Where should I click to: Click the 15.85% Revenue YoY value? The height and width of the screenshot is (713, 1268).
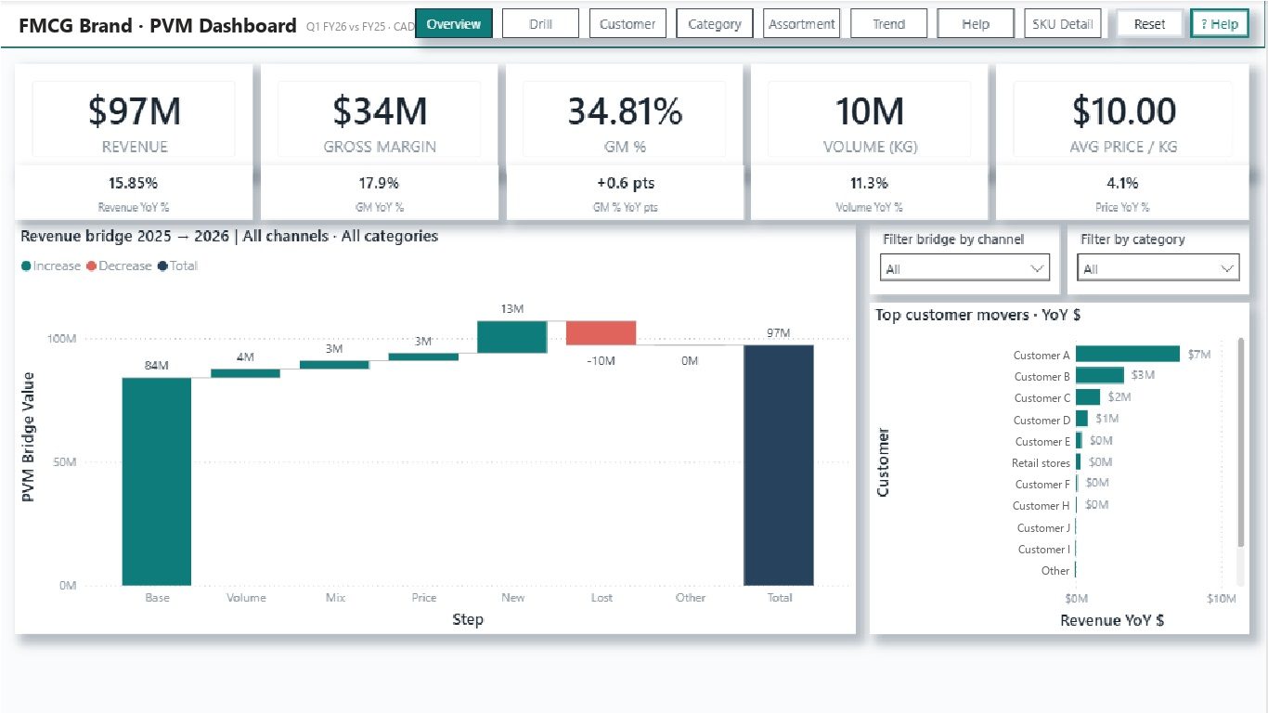point(134,183)
